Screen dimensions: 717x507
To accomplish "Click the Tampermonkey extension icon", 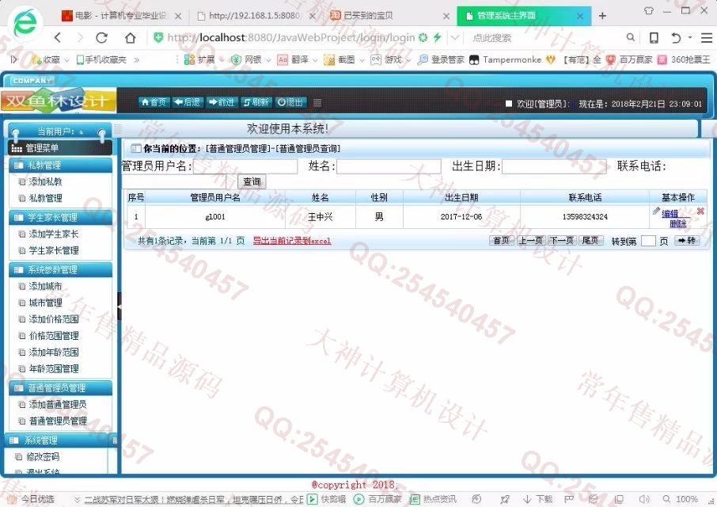I will [474, 59].
